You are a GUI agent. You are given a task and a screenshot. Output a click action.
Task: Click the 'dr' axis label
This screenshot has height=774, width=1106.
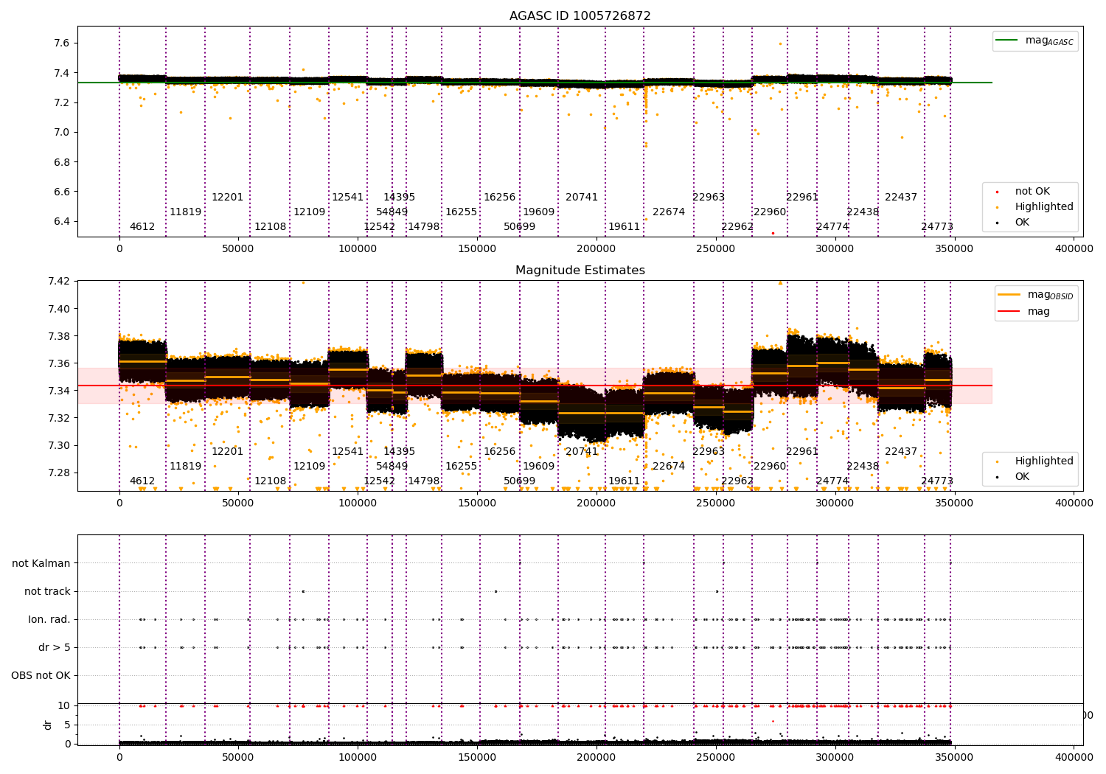48,725
